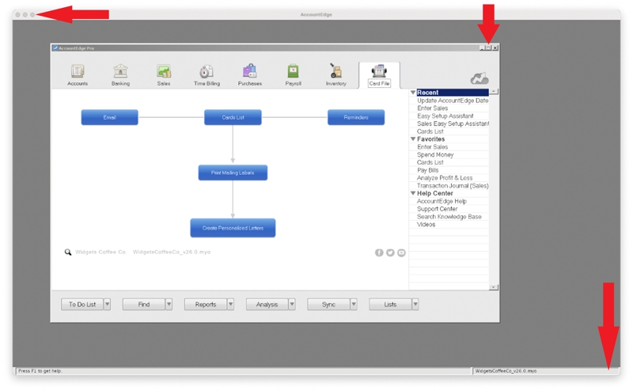Select the Inventory hand truck icon

[x=335, y=70]
